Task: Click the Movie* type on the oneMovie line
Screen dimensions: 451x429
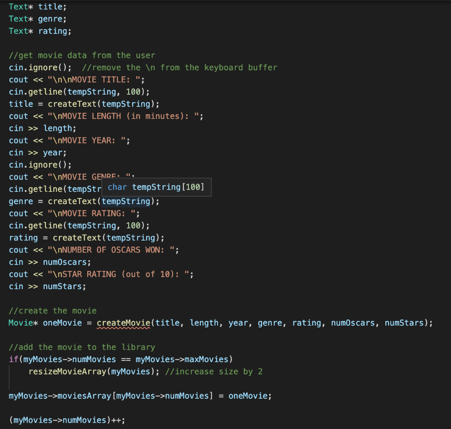Action: click(18, 323)
